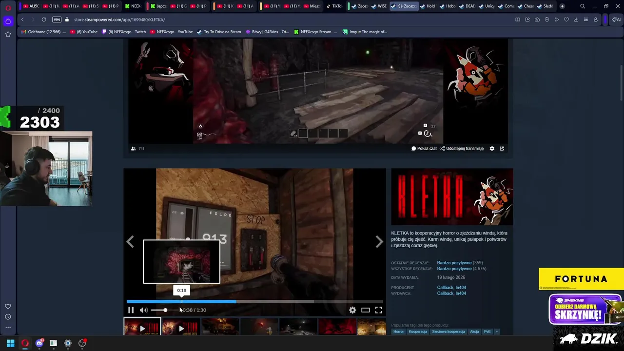Open (6) YouTube bookmark

(84, 32)
